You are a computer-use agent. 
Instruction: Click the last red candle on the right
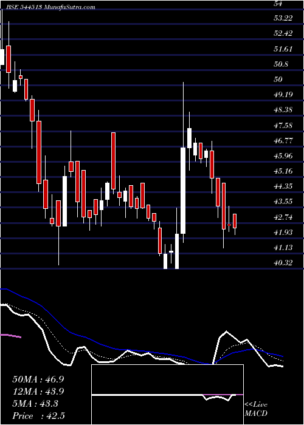pos(235,221)
